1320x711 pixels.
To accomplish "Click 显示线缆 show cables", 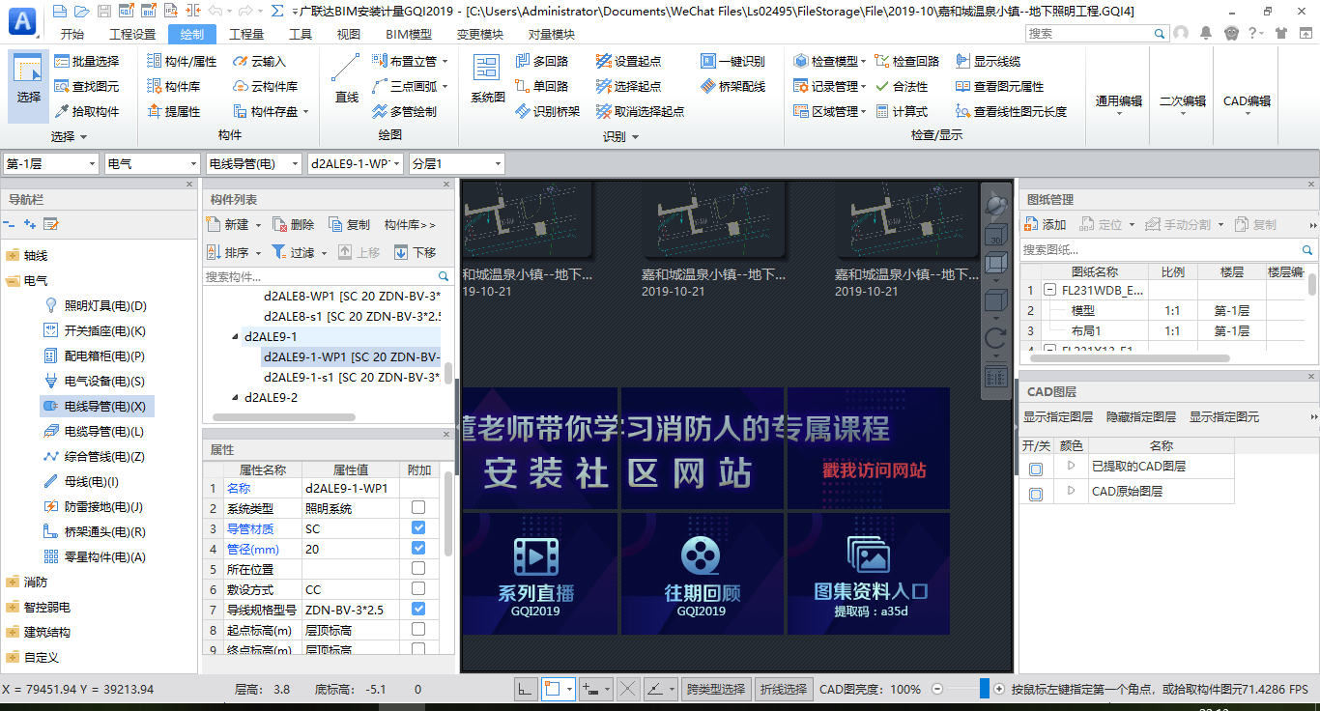I will click(x=988, y=61).
